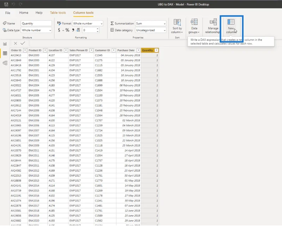Open Product ID column filter dropdown
Screen dimensions: 282x229
click(45, 50)
